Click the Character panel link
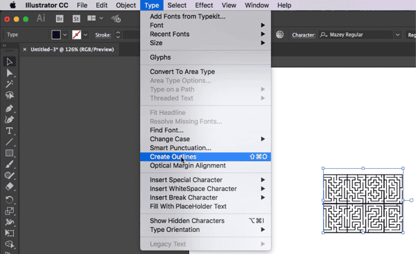 [x=304, y=35]
